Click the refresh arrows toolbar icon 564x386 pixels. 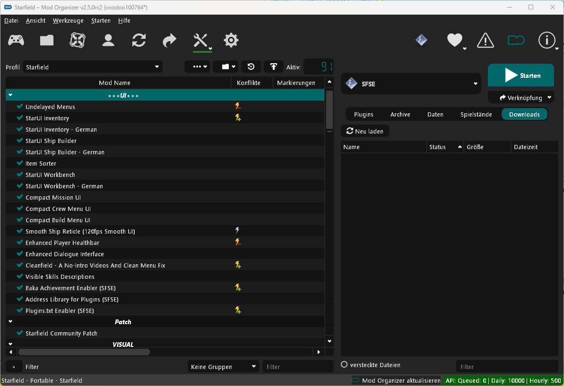(x=139, y=40)
